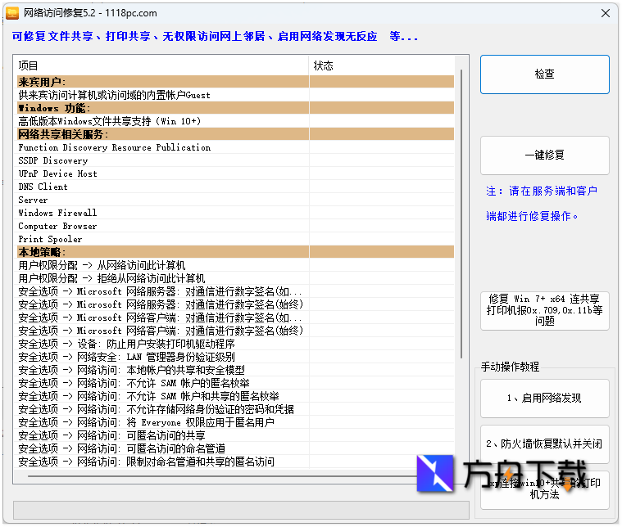Select the Windows Firewall row
The image size is (622, 527).
click(235, 213)
